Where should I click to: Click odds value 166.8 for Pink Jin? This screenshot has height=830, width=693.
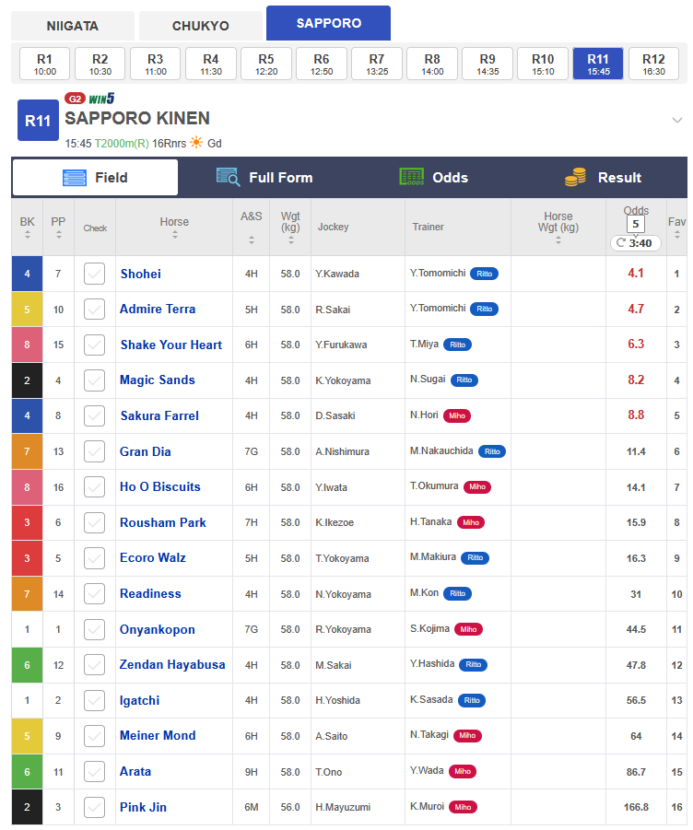636,807
